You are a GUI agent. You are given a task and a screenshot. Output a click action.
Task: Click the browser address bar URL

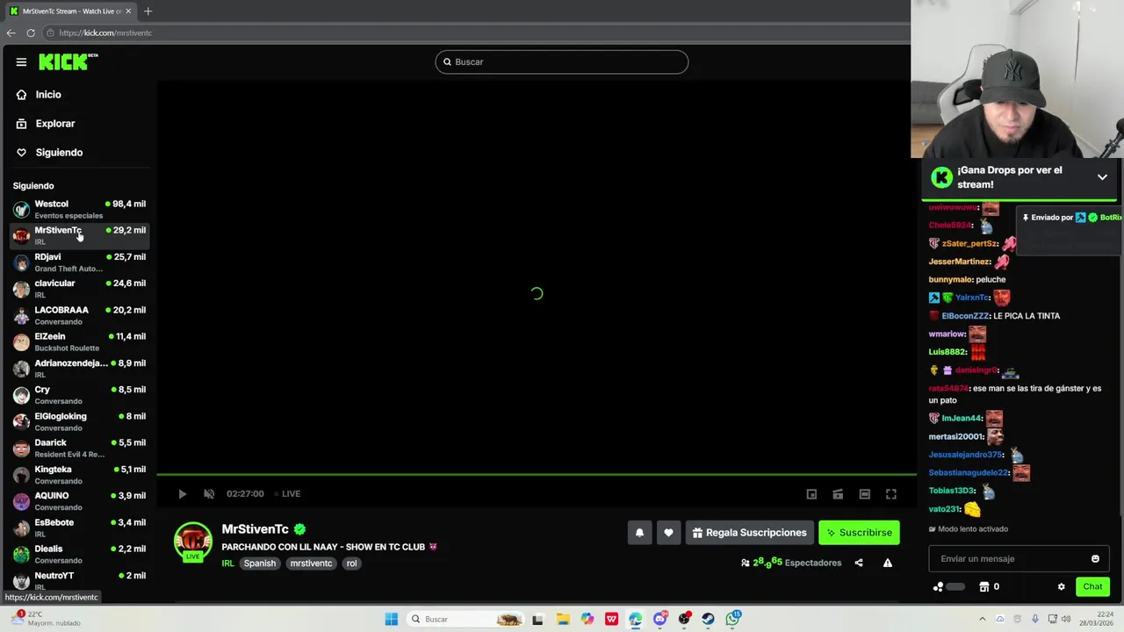(105, 33)
